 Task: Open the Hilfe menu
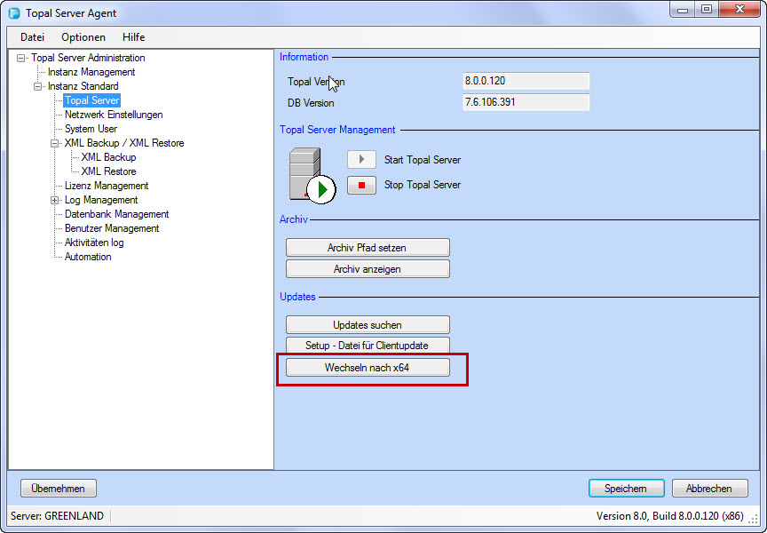click(x=134, y=37)
